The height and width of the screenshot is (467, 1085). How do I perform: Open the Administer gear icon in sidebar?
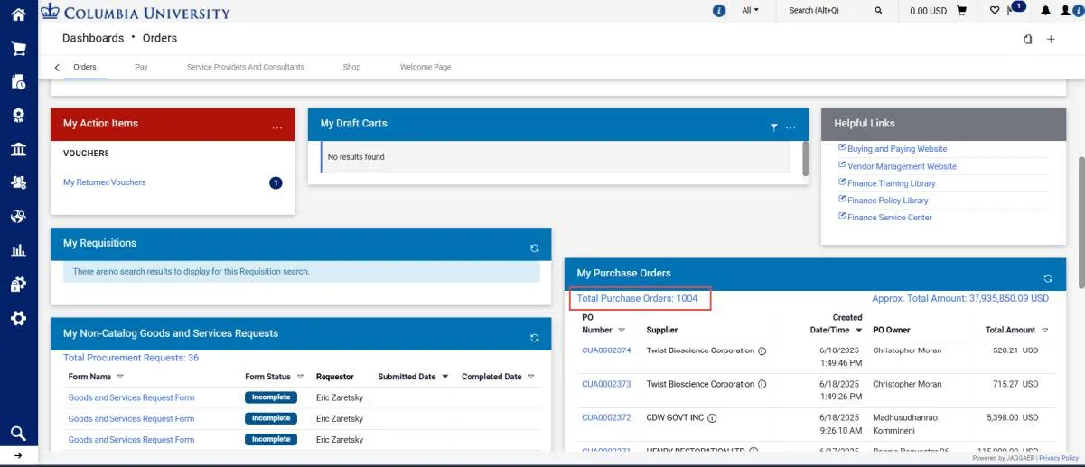click(18, 318)
